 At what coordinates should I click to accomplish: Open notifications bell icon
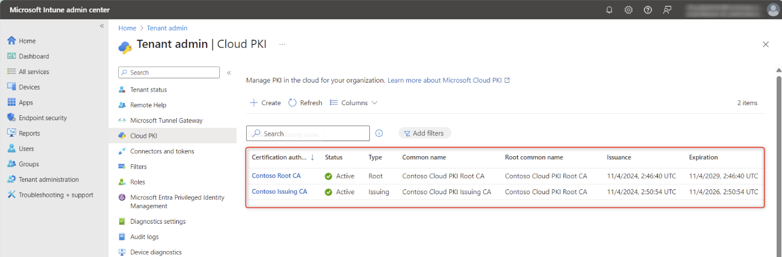[609, 10]
